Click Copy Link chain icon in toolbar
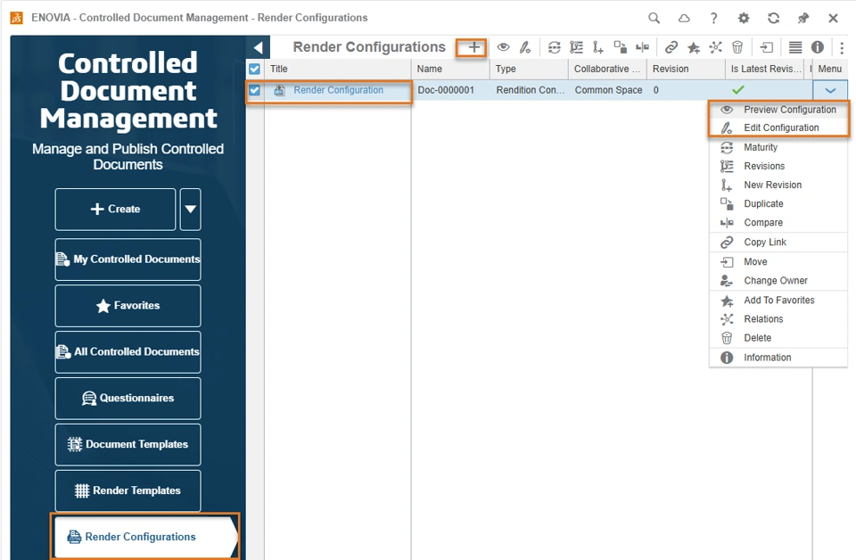The image size is (856, 560). point(671,47)
